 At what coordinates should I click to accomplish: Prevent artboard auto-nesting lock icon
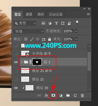coord(44,39)
